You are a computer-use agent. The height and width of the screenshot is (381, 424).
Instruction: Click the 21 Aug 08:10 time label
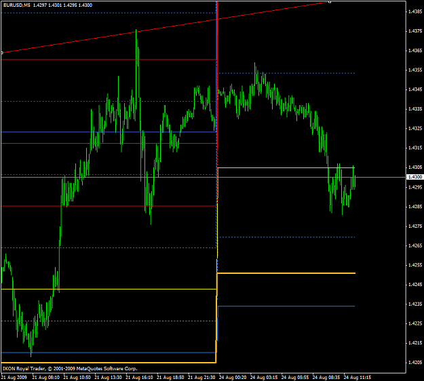[45, 377]
